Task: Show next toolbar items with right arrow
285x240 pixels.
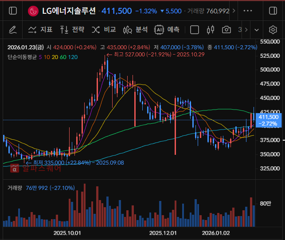Action: (246, 30)
